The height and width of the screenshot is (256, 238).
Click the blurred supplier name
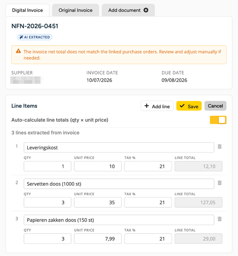[26, 80]
